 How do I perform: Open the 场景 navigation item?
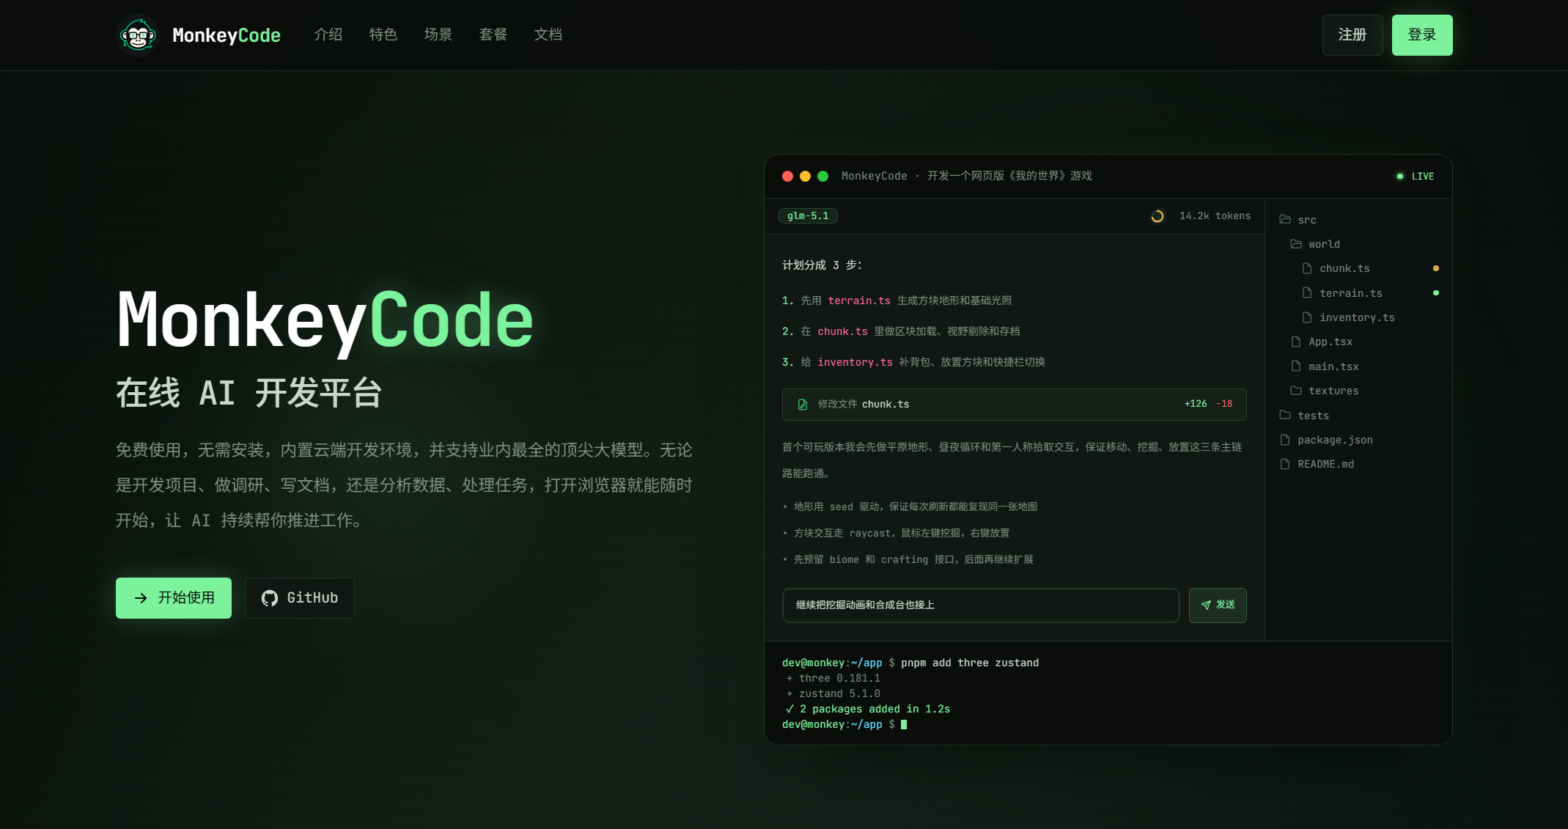(x=438, y=34)
